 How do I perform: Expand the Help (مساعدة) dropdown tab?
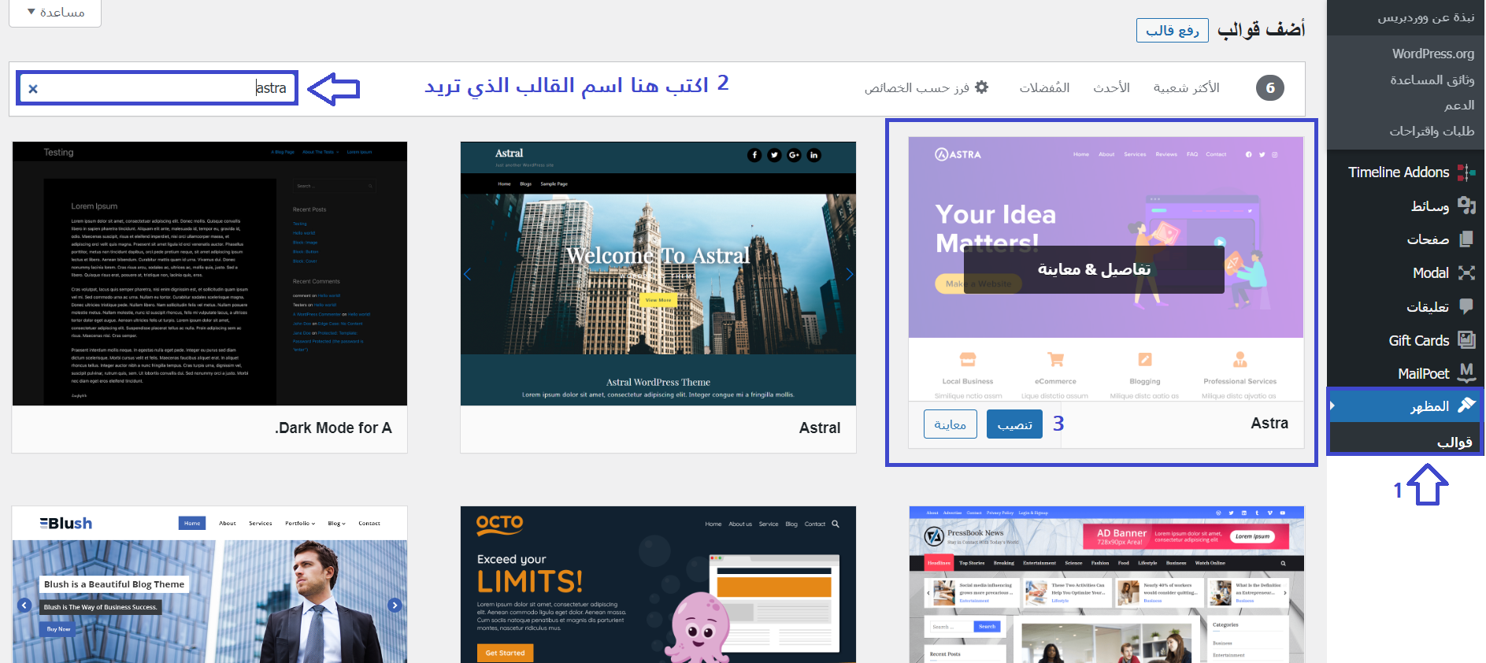pyautogui.click(x=55, y=13)
